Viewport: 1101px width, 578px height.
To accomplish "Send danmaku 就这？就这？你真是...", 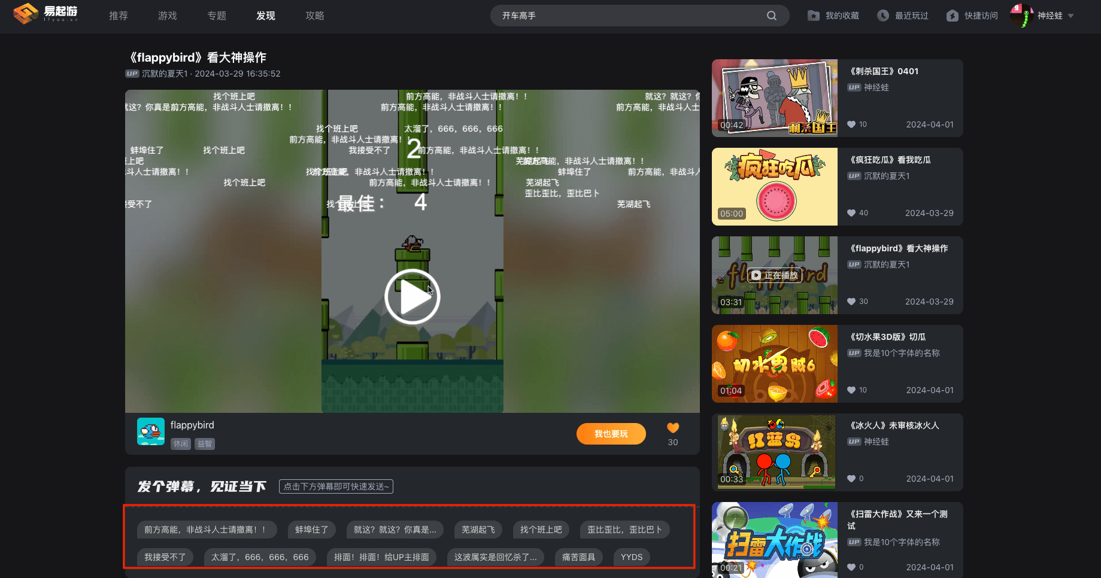I will click(x=395, y=530).
